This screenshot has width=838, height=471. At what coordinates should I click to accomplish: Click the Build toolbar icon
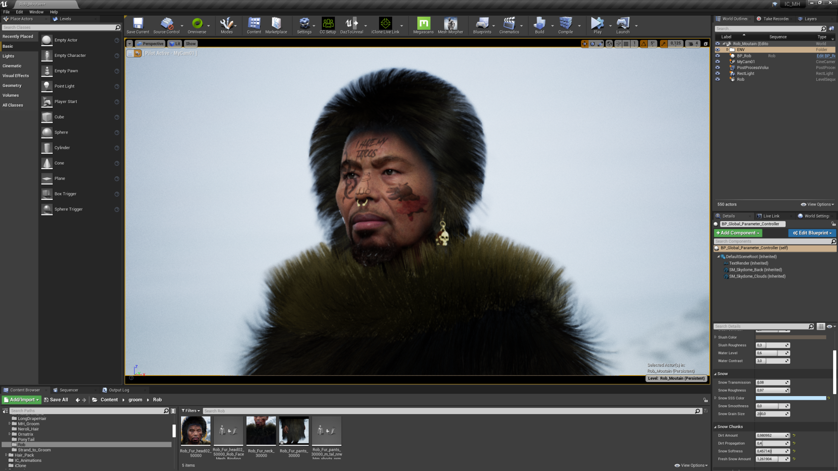tap(540, 26)
